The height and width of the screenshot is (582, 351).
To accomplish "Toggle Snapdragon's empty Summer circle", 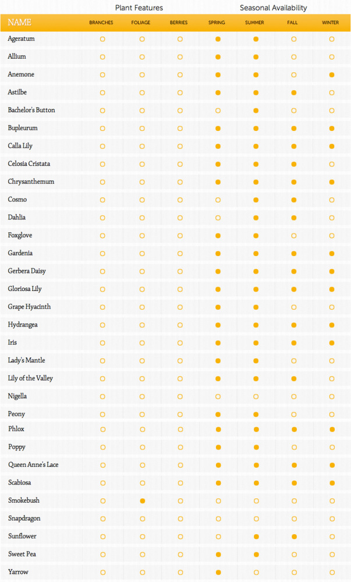I will [256, 519].
